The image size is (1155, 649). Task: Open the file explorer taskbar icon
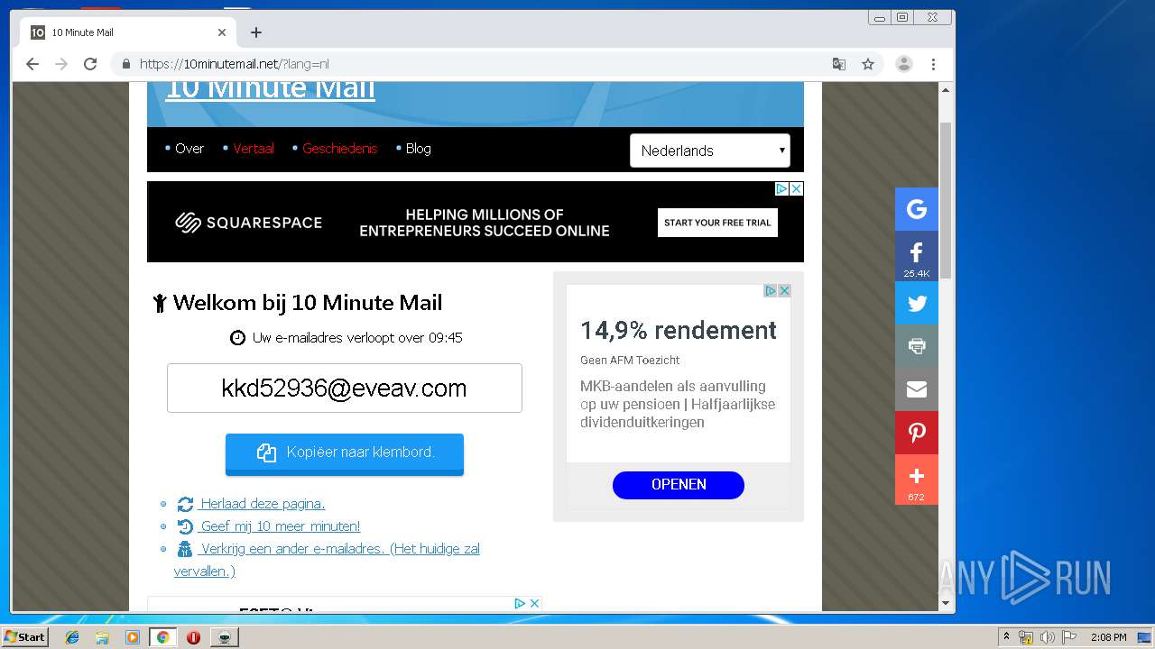click(102, 637)
